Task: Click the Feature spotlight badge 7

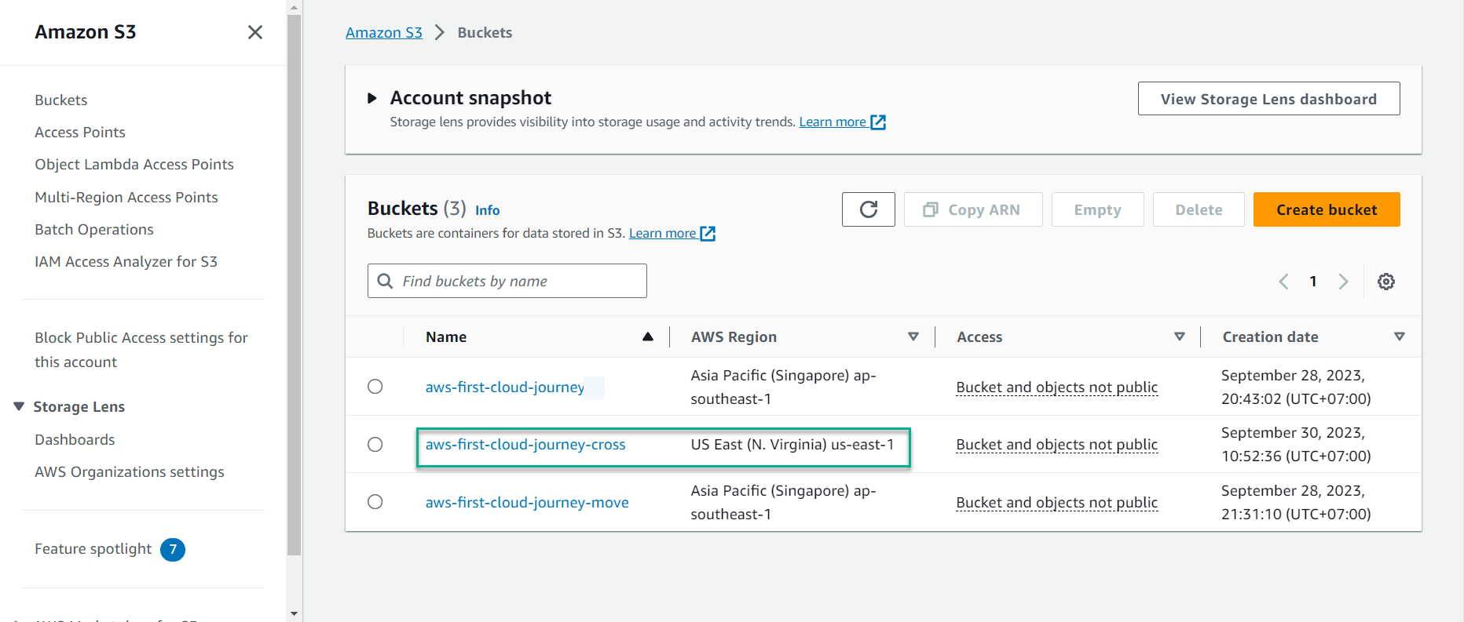Action: [x=173, y=550]
